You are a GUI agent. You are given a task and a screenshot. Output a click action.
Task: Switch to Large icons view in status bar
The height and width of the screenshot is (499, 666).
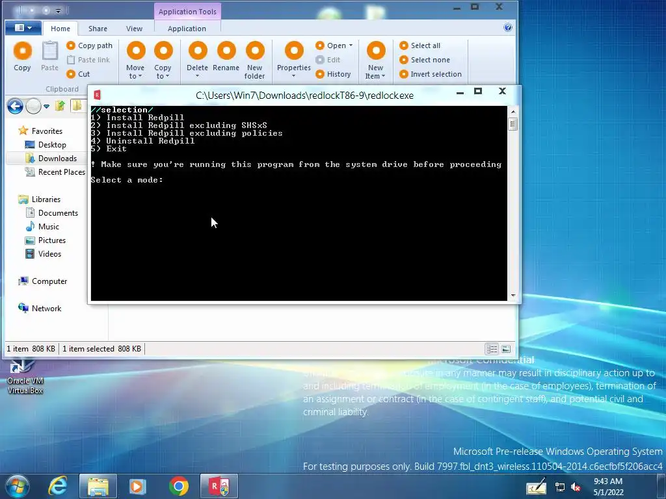click(506, 349)
